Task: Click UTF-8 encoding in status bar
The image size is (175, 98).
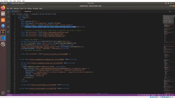Action: [159, 95]
